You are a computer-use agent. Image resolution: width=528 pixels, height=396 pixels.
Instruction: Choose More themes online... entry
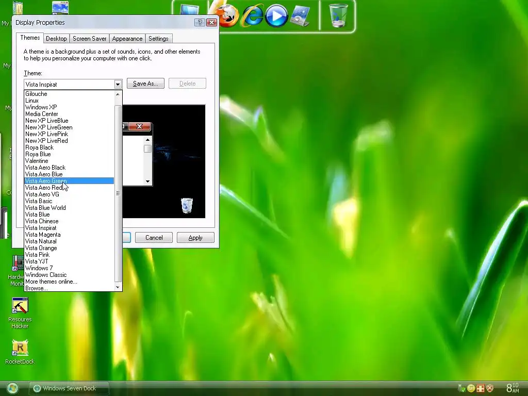tap(70, 282)
